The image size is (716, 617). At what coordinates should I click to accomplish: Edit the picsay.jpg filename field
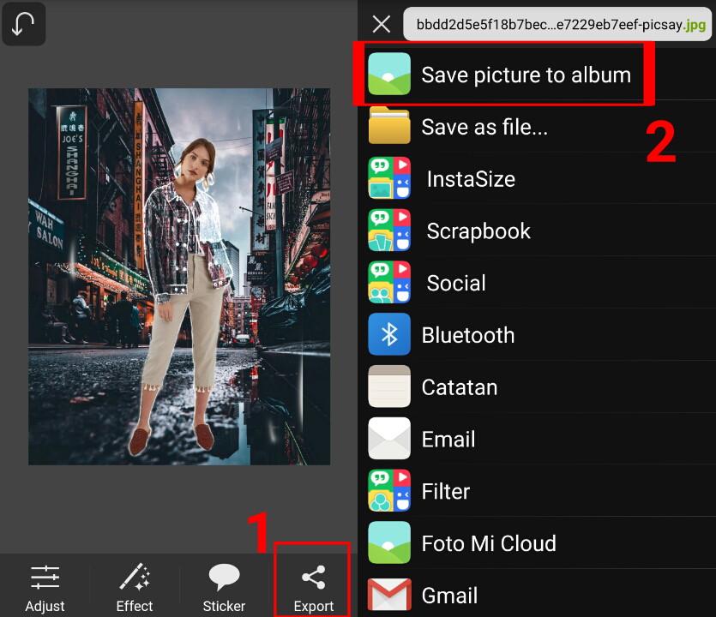(557, 24)
